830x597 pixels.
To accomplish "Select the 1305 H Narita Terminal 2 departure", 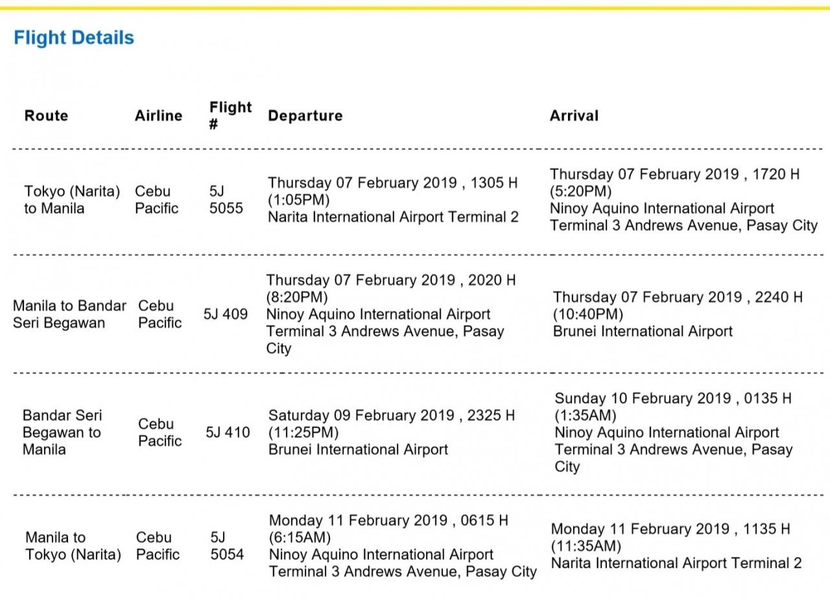I will click(393, 200).
